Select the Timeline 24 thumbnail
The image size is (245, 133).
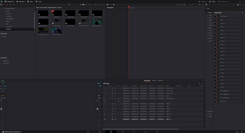point(57,13)
